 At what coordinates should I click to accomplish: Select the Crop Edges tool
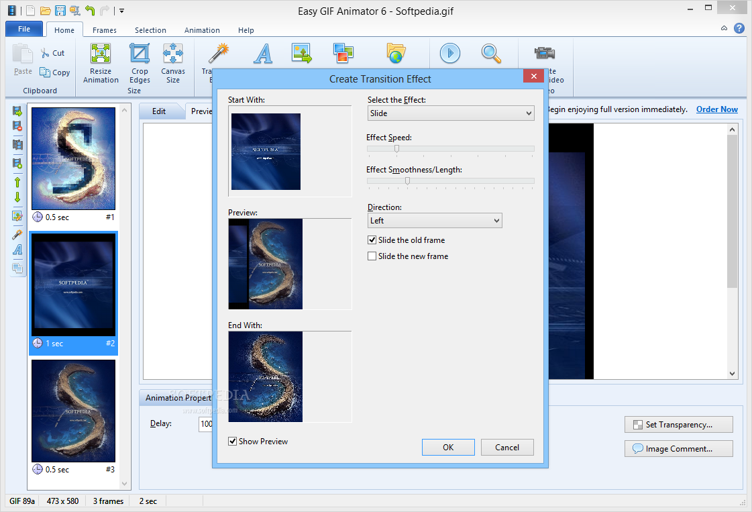tap(140, 63)
